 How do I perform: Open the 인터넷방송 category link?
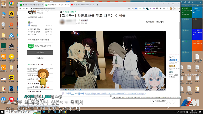pos(45,40)
